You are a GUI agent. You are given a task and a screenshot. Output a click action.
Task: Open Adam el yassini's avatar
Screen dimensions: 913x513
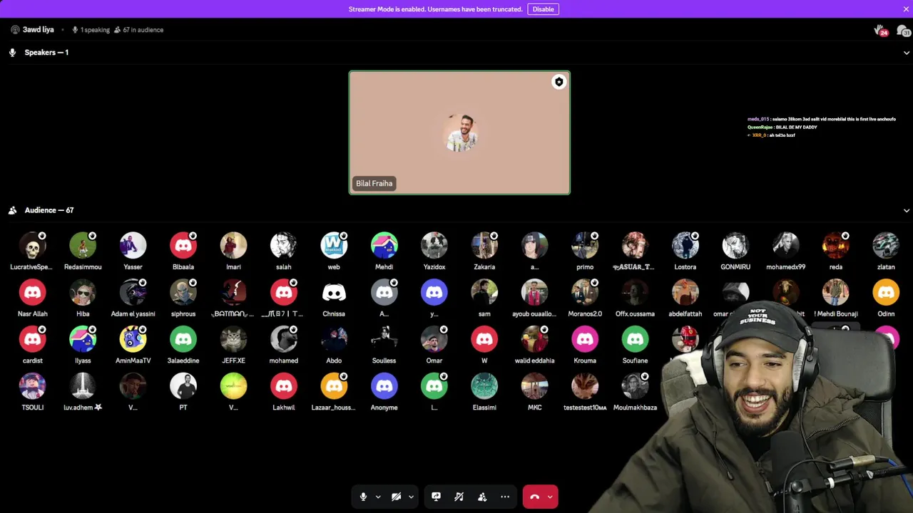point(133,292)
